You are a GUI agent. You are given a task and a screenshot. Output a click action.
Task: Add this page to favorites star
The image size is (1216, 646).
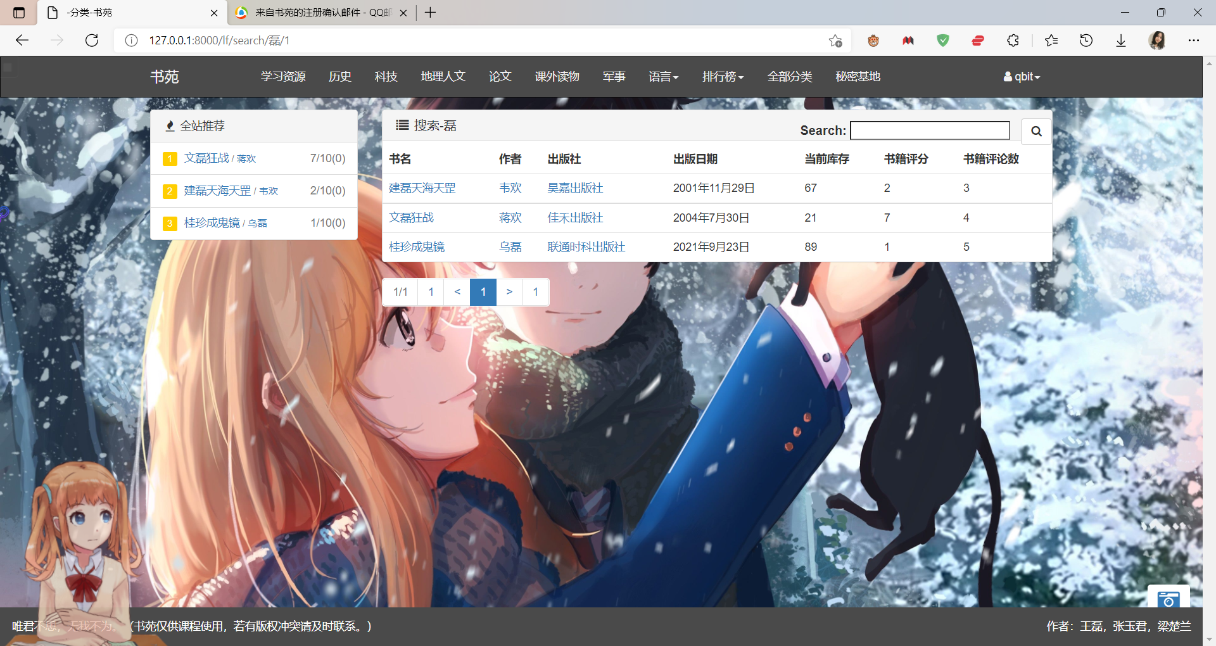835,41
